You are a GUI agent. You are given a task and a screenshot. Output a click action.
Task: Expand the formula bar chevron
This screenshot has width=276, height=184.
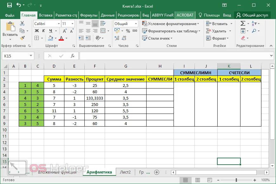(271, 56)
